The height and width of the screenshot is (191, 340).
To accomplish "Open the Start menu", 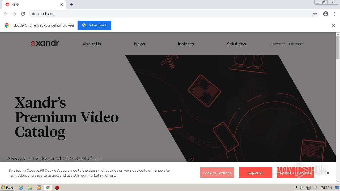I will click(x=7, y=188).
